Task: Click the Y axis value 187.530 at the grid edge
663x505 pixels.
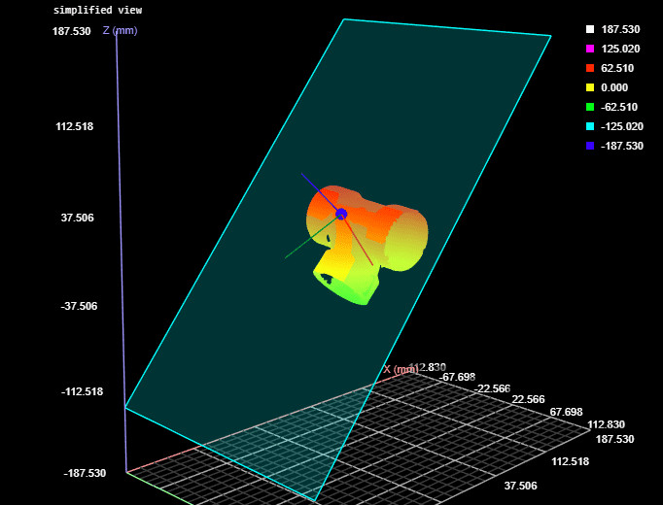Action: 614,439
